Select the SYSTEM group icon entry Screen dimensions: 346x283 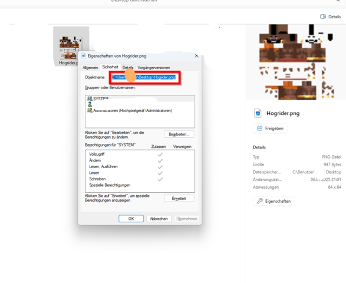tap(90, 98)
